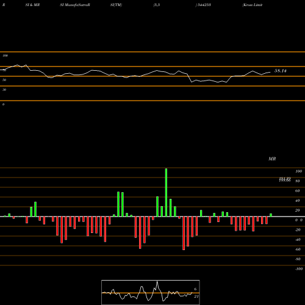The height and width of the screenshot is (305, 305).
Task: Click the RSI axis label 50
Action: point(4,80)
